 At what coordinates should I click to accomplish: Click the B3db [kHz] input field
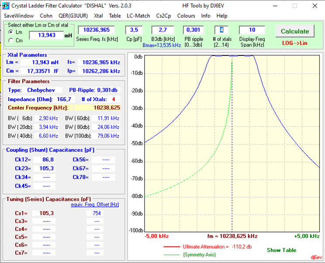pos(162,30)
